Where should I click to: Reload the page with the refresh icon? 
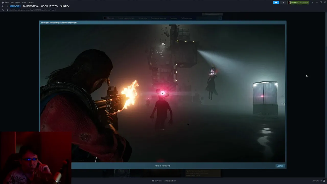click(x=3, y=10)
